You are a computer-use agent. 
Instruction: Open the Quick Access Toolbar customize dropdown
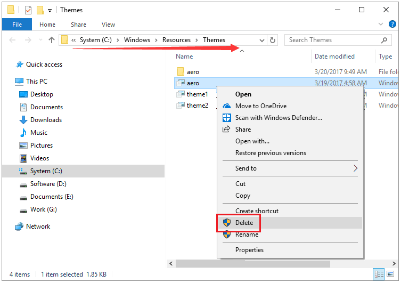coord(50,10)
